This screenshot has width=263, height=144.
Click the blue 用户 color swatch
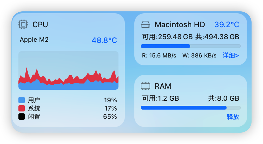[22, 100]
